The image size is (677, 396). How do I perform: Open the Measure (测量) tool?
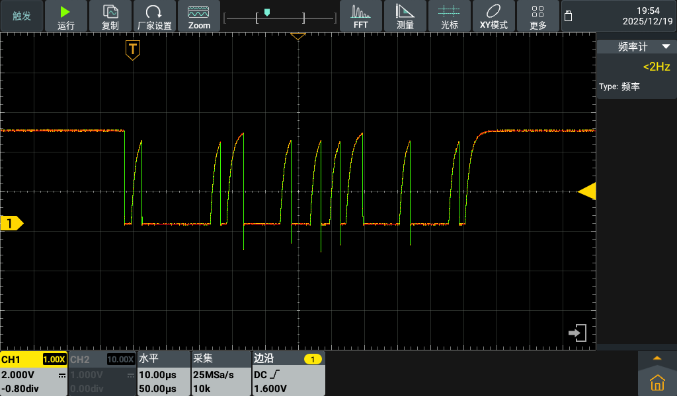tap(405, 16)
